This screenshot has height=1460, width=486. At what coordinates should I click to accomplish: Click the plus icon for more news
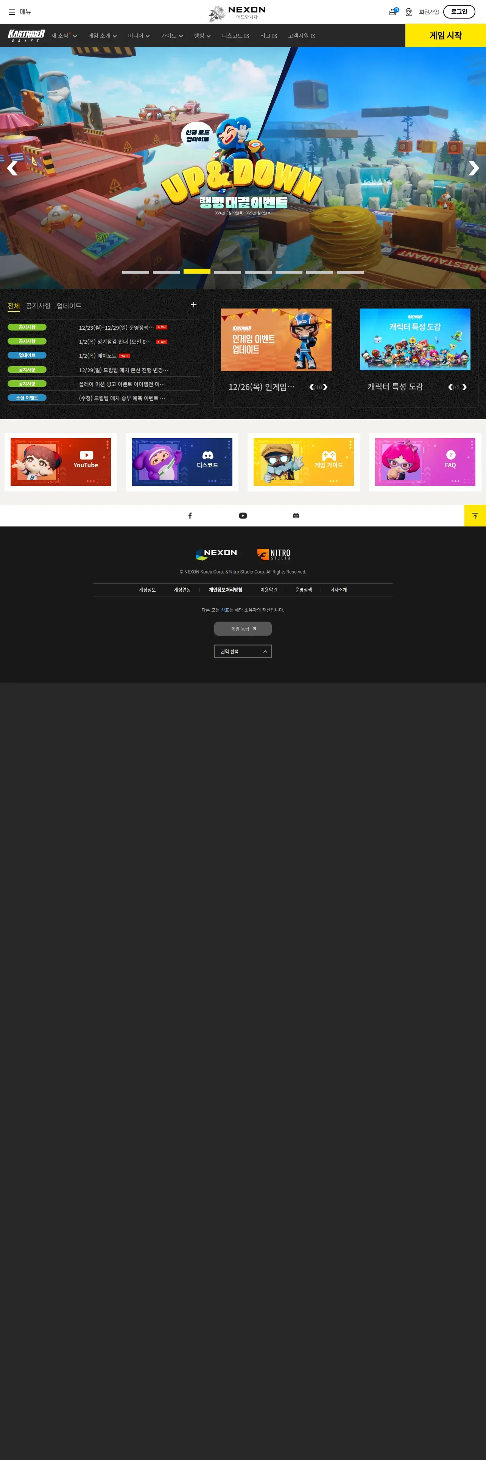tap(193, 305)
